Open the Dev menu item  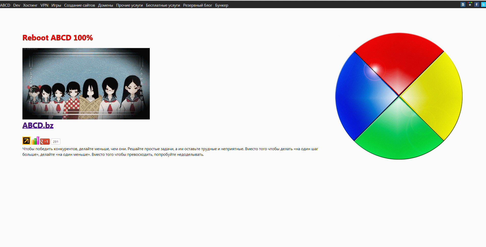coord(17,5)
